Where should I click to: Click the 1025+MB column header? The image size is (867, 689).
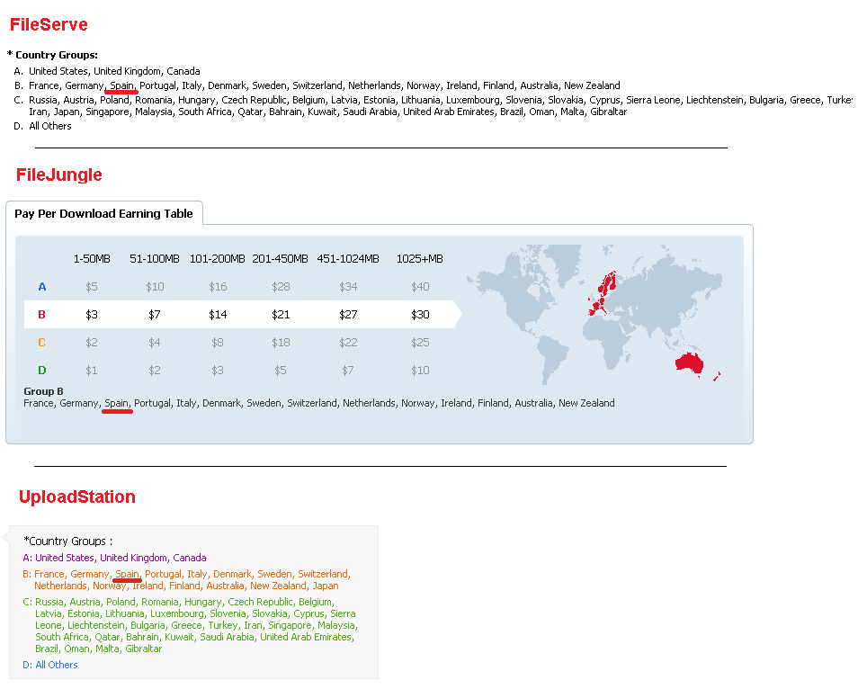420,259
